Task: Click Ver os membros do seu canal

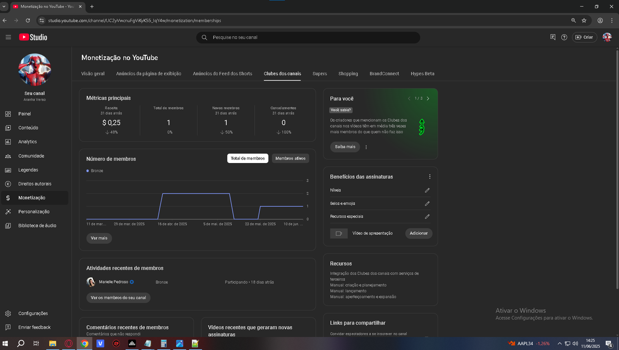Action: pyautogui.click(x=118, y=298)
